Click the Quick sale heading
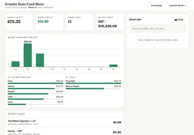This screenshot has width=194, height=135. (x=135, y=19)
